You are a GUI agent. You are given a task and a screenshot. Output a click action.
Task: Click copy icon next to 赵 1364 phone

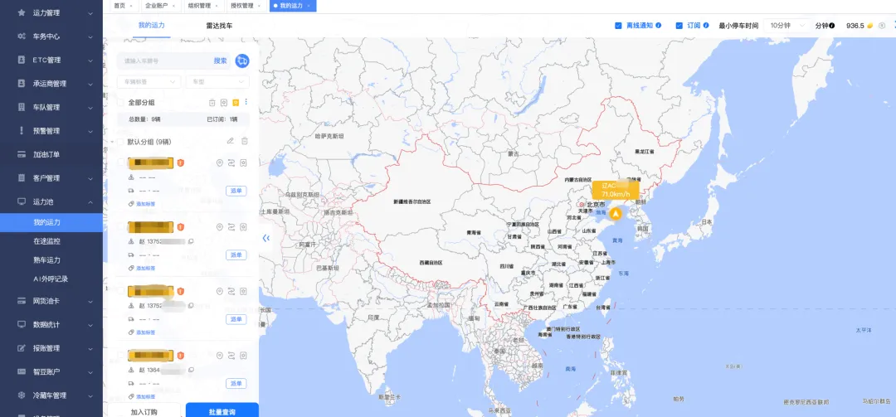pyautogui.click(x=191, y=370)
